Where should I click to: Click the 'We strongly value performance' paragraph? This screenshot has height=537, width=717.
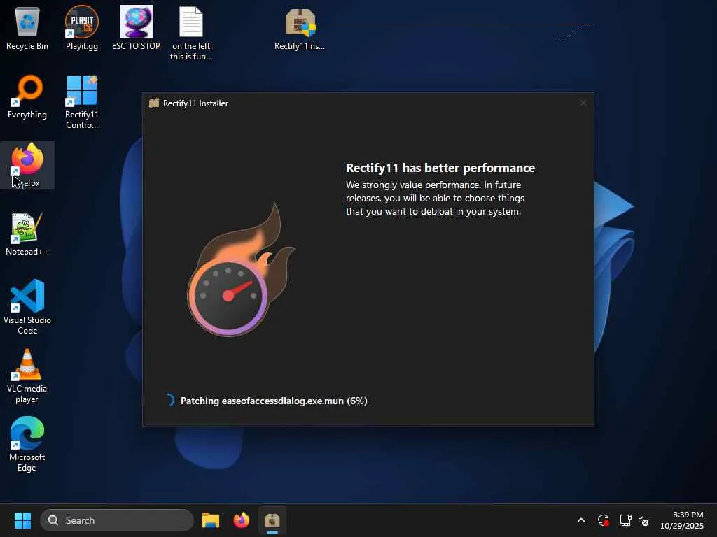435,198
